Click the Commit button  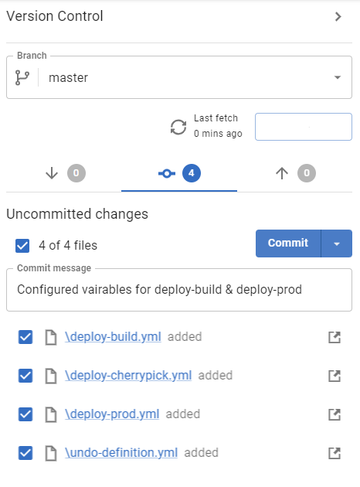click(288, 243)
